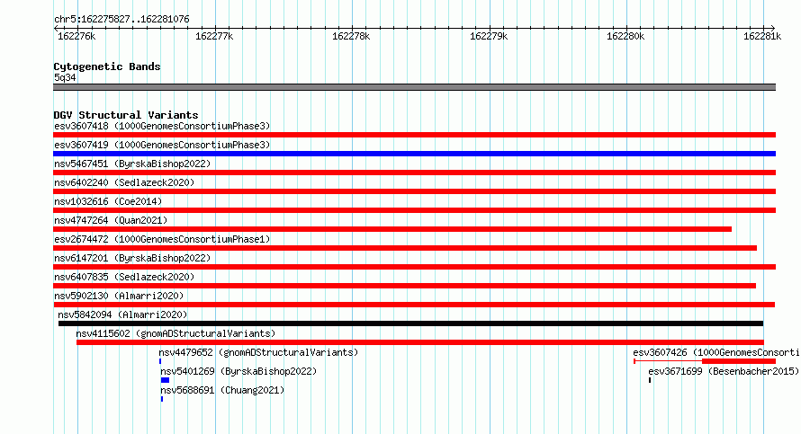The width and height of the screenshot is (801, 434).
Task: Click the 162278k ruler tick label
Action: tap(351, 36)
